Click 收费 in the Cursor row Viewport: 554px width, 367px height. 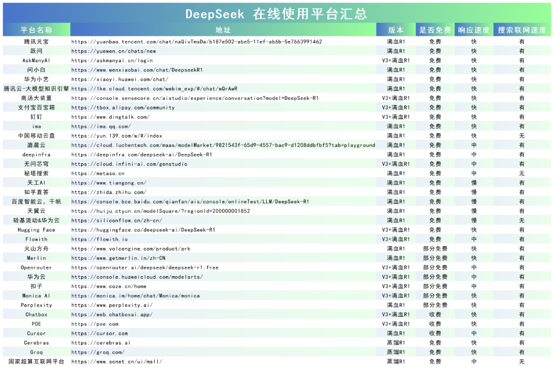point(435,334)
